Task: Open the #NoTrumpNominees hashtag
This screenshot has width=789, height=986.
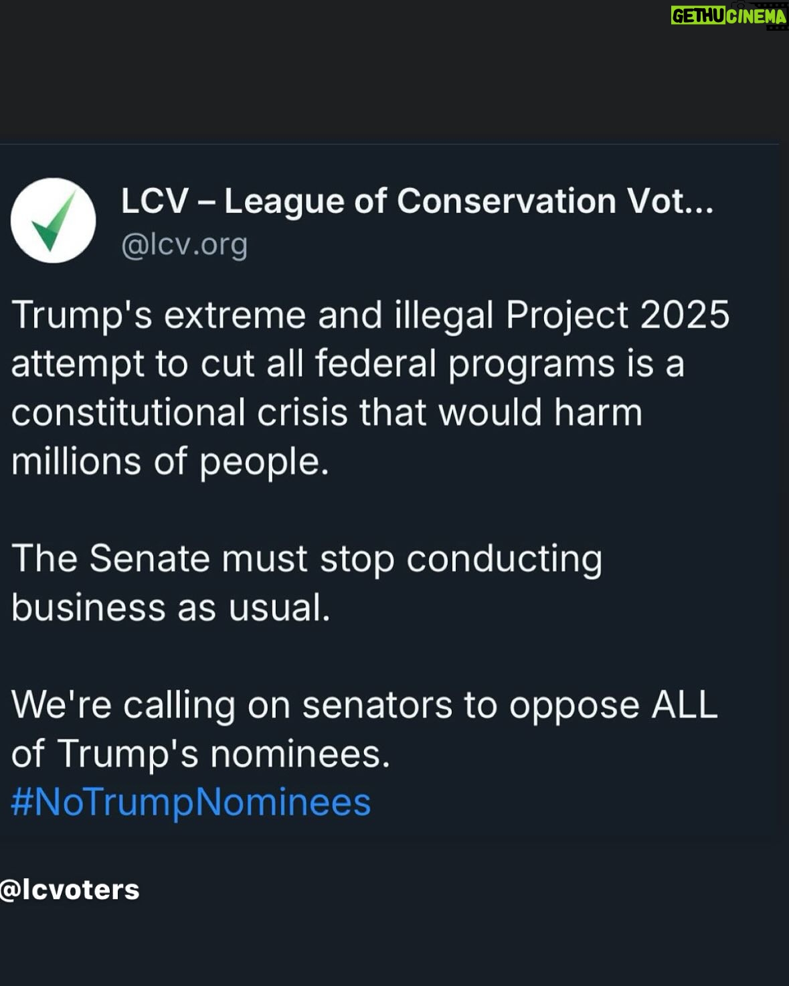Action: click(191, 802)
